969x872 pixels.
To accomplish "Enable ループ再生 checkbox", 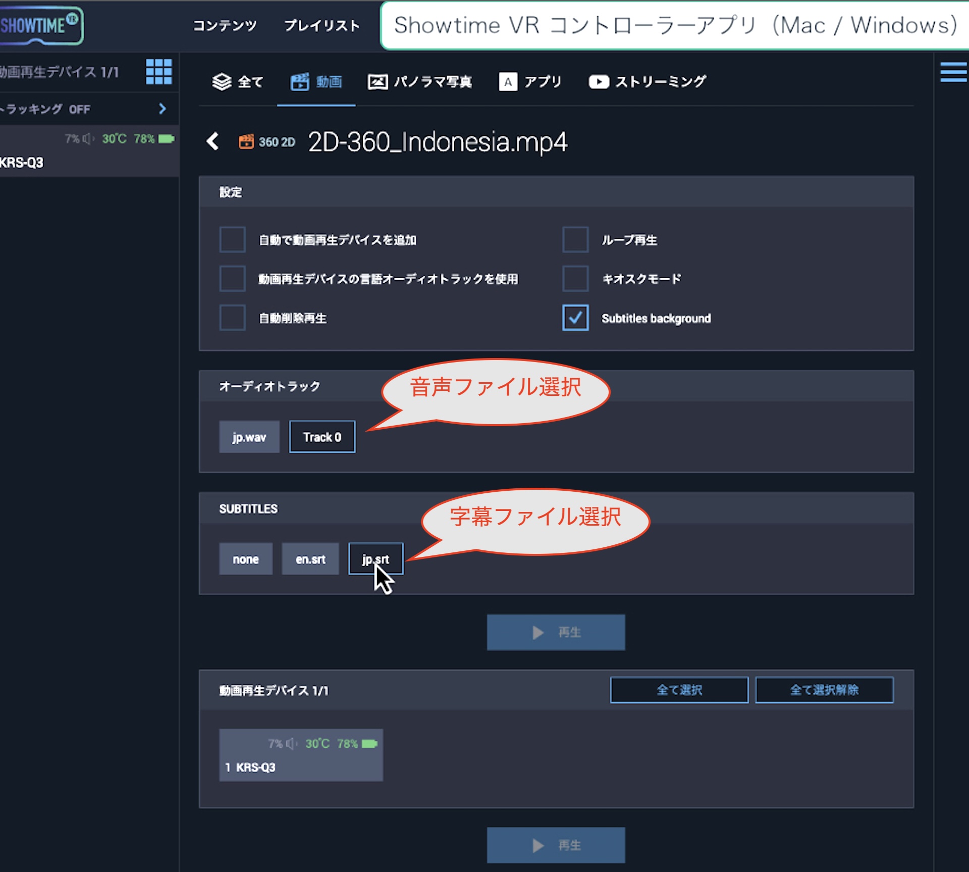I will (x=575, y=239).
